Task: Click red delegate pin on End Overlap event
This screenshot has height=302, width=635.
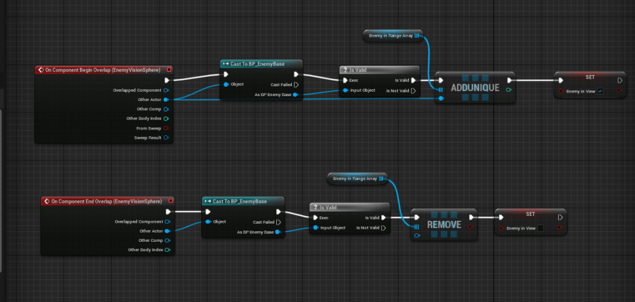Action: pyautogui.click(x=171, y=202)
